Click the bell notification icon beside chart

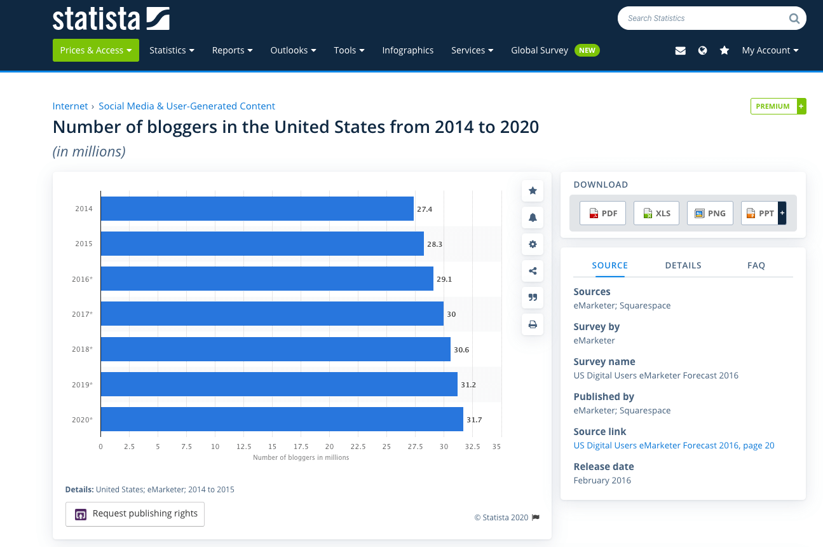(x=533, y=218)
